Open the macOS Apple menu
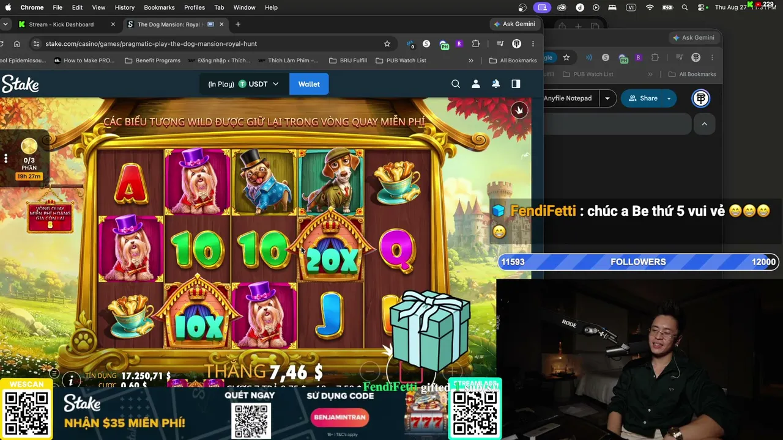 tap(8, 7)
